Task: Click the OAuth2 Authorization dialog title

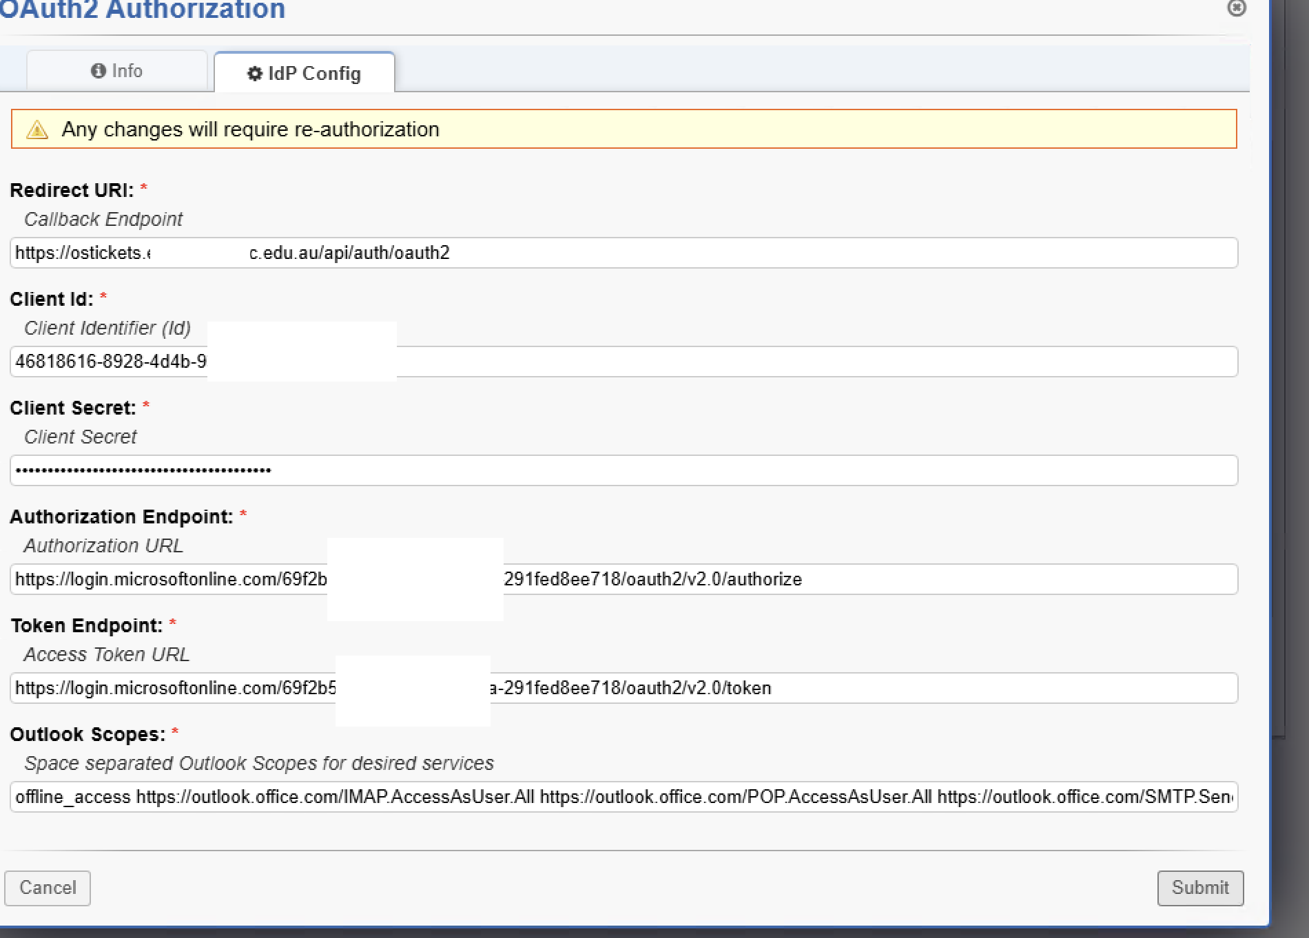Action: coord(143,10)
